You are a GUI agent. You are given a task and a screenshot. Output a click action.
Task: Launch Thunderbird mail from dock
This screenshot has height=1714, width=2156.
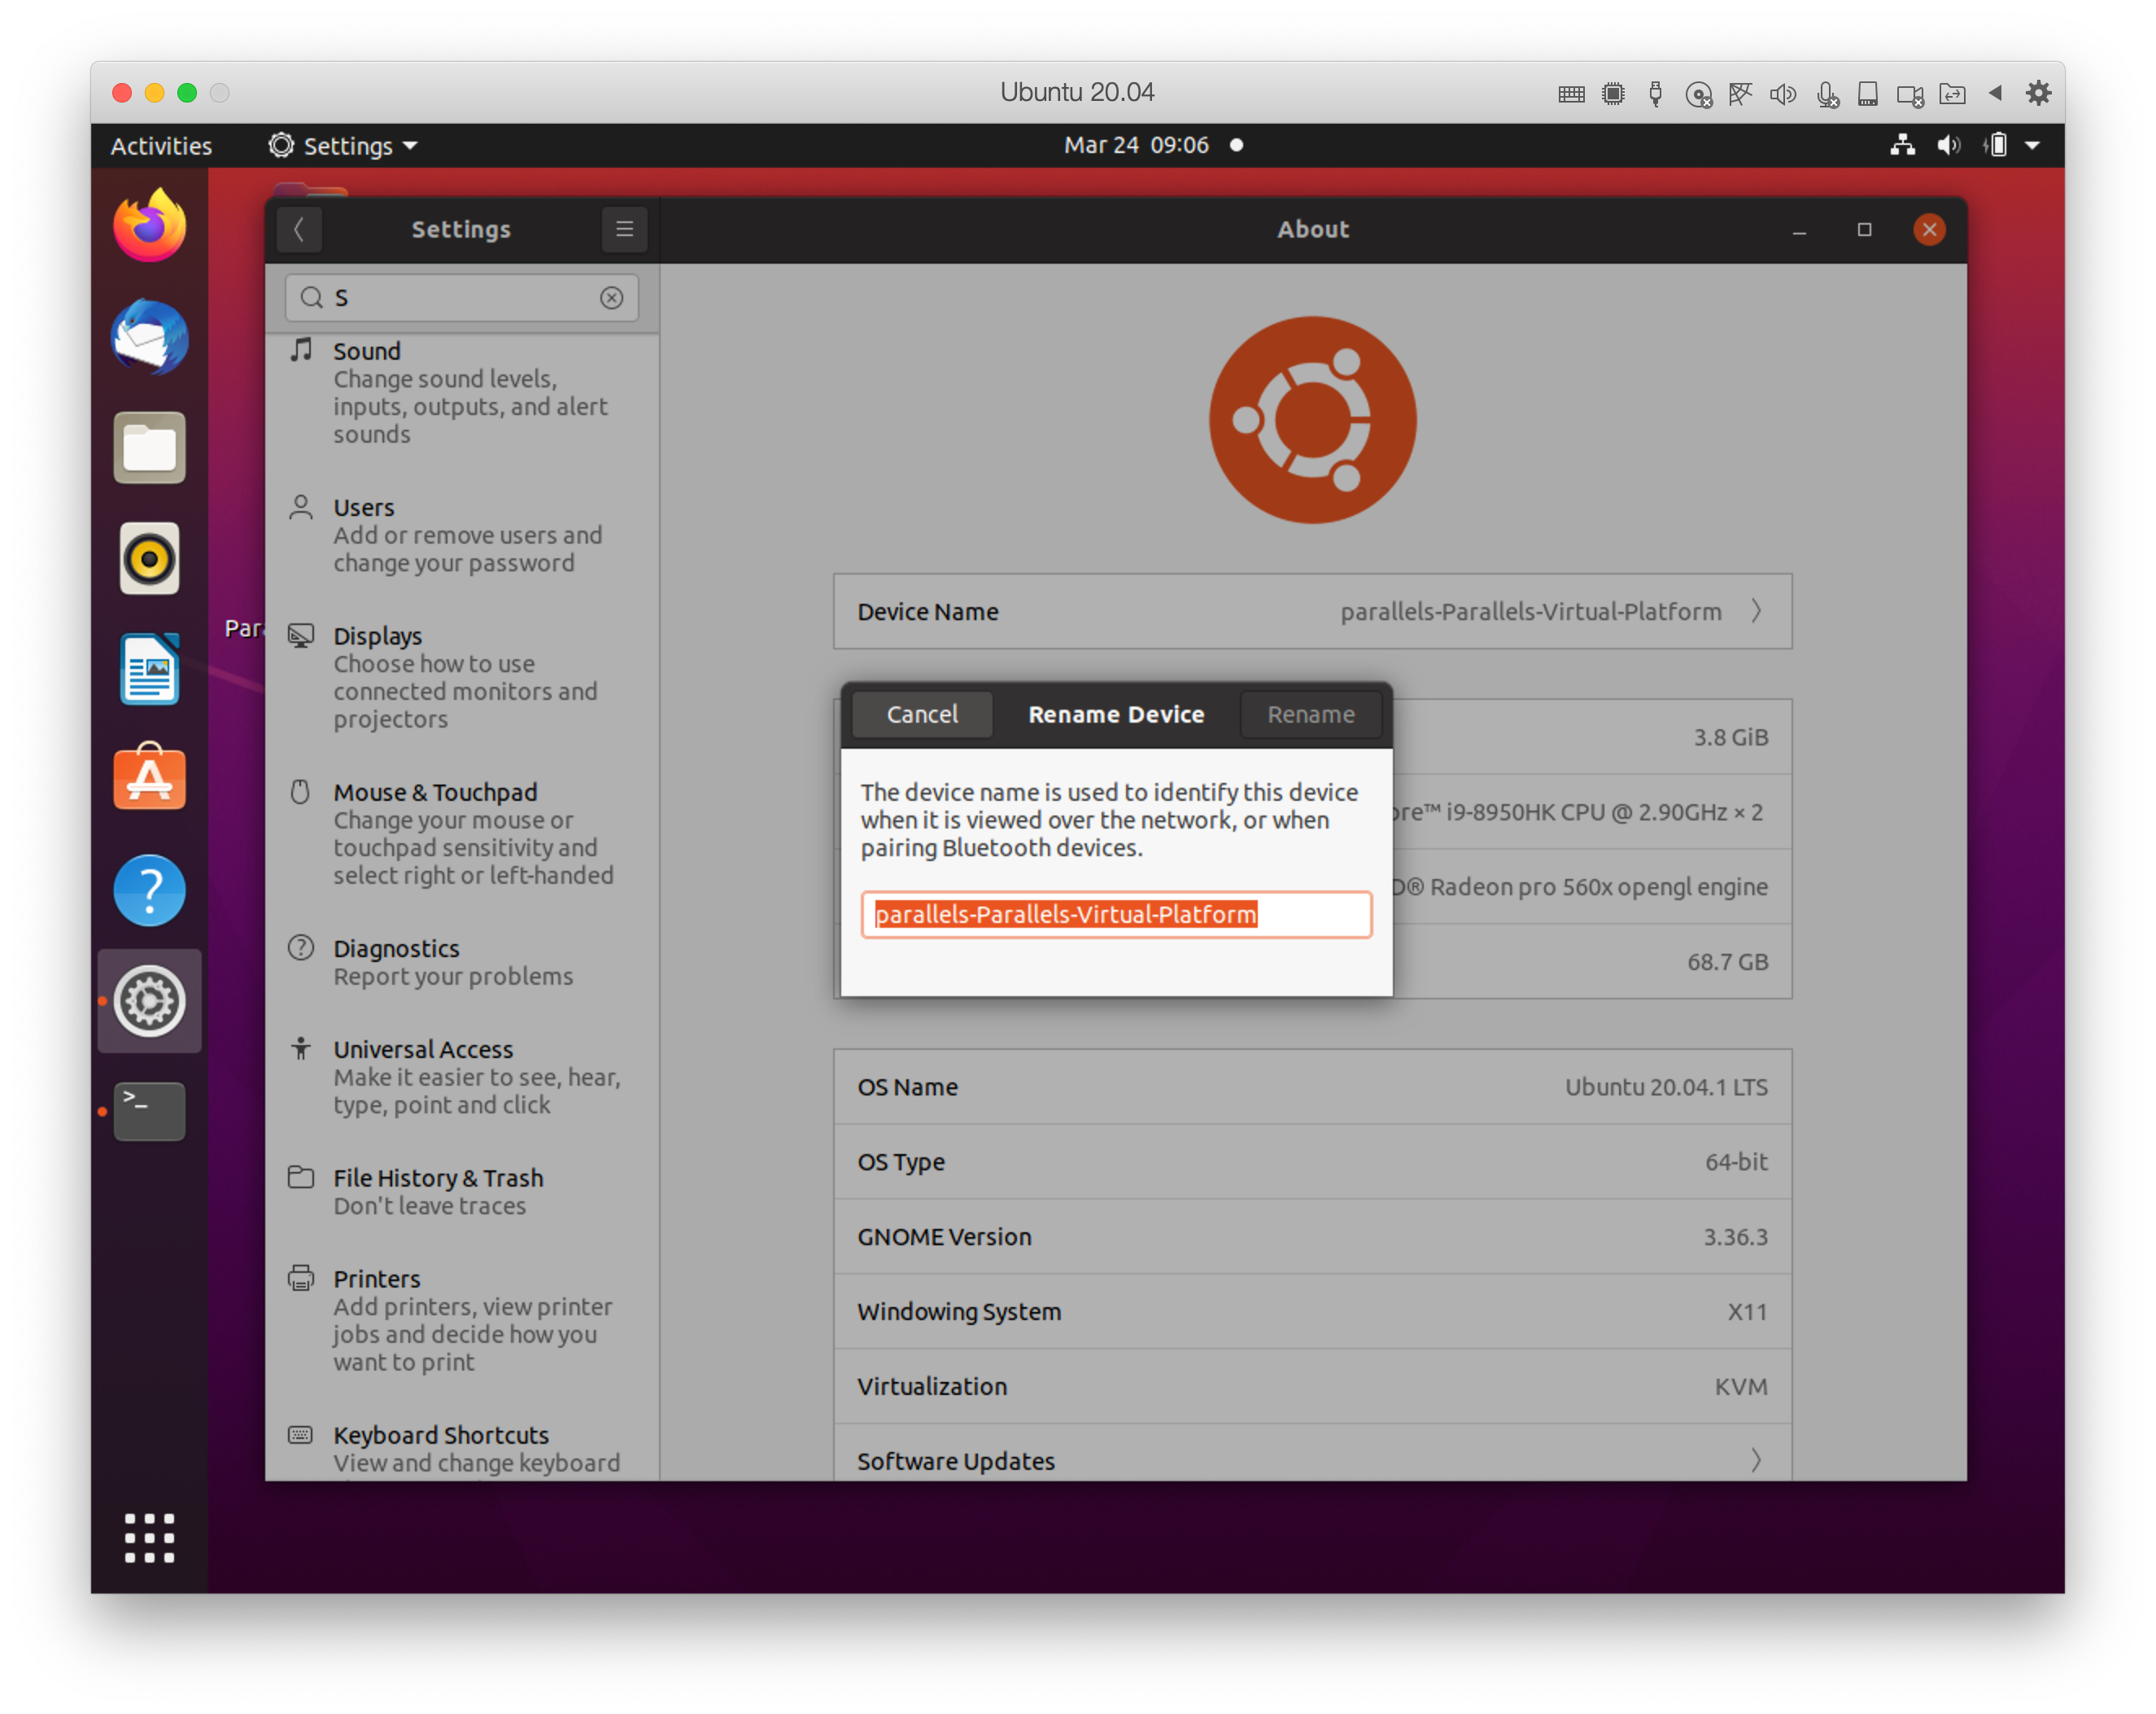click(x=149, y=339)
